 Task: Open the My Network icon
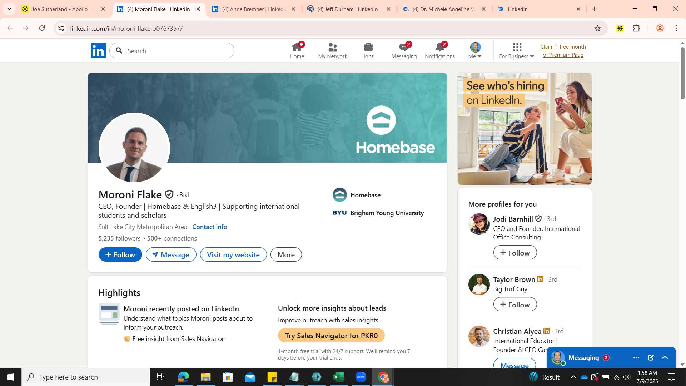[x=333, y=51]
